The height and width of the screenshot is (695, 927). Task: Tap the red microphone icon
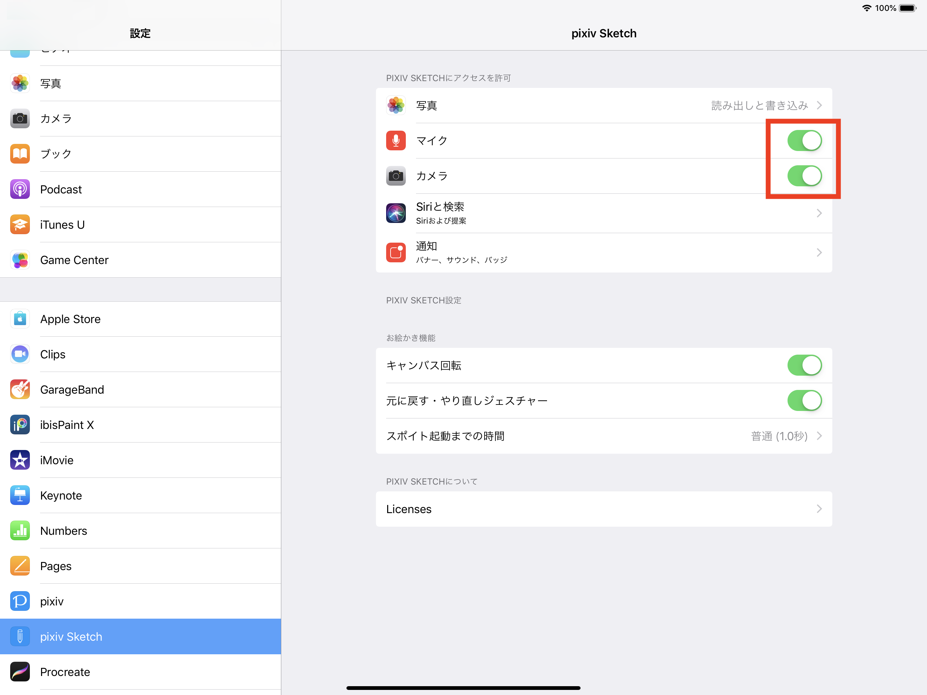pos(396,140)
